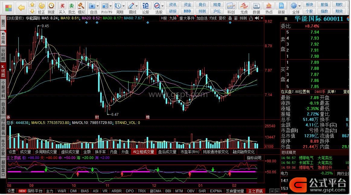Toggle the 窗 window option

pyautogui.click(x=236, y=18)
